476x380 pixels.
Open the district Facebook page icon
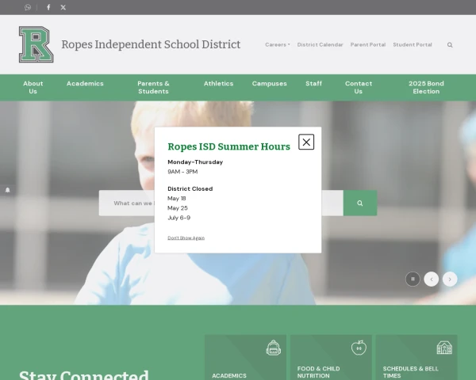(x=48, y=7)
